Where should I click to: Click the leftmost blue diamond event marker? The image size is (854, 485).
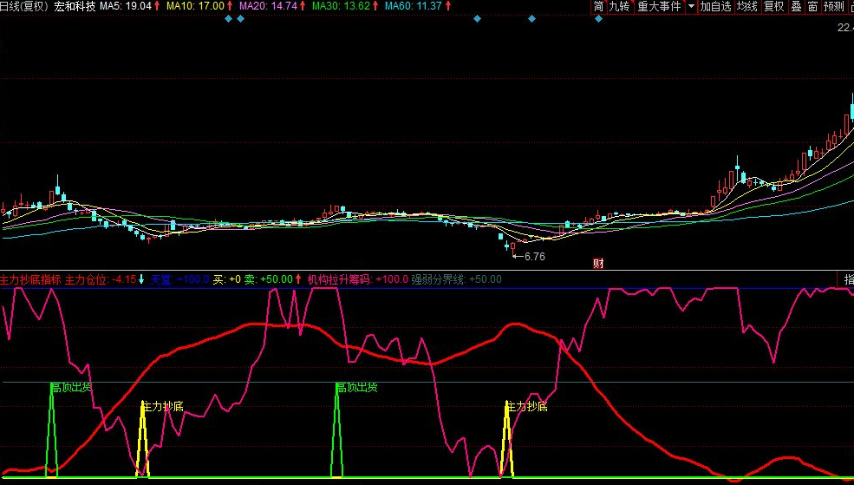tap(228, 19)
